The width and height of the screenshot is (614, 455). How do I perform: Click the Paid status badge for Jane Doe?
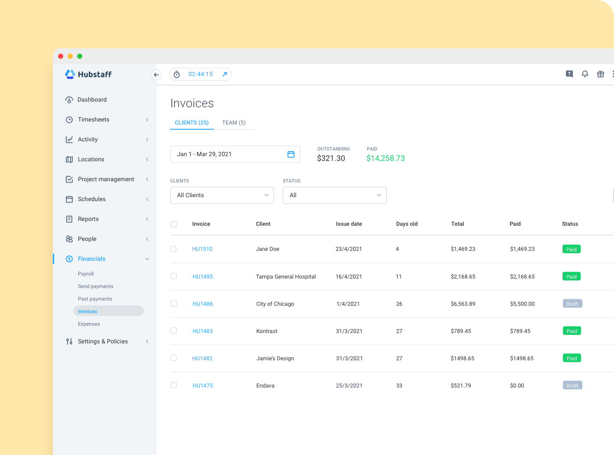click(x=572, y=249)
